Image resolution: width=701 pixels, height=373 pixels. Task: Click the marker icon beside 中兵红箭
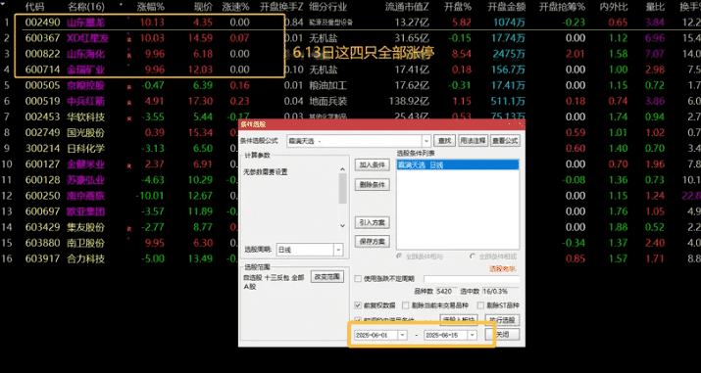(x=129, y=103)
